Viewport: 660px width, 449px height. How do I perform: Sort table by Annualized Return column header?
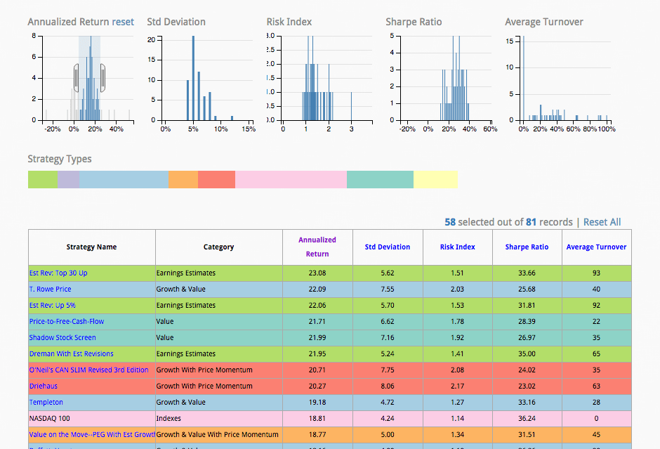pyautogui.click(x=317, y=247)
